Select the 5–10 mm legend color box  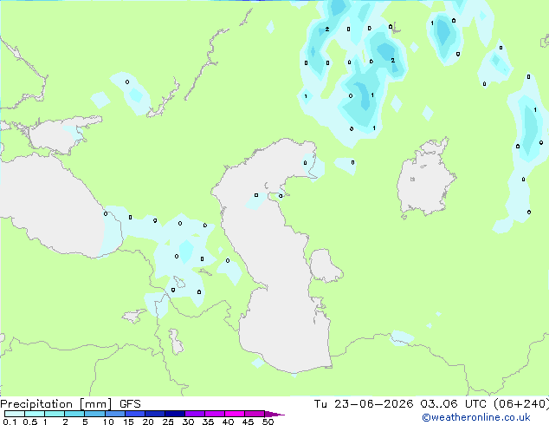94,414
